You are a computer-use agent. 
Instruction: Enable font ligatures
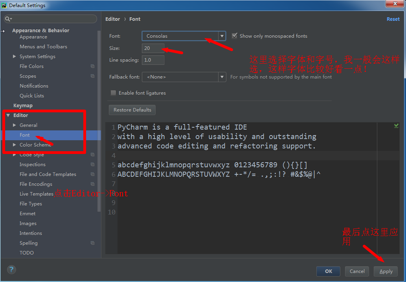(113, 93)
